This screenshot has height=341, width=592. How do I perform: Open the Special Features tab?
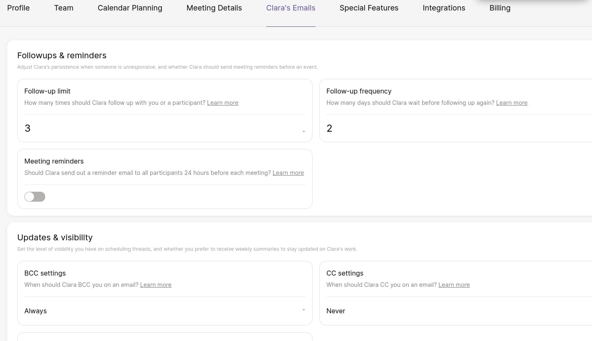point(369,8)
